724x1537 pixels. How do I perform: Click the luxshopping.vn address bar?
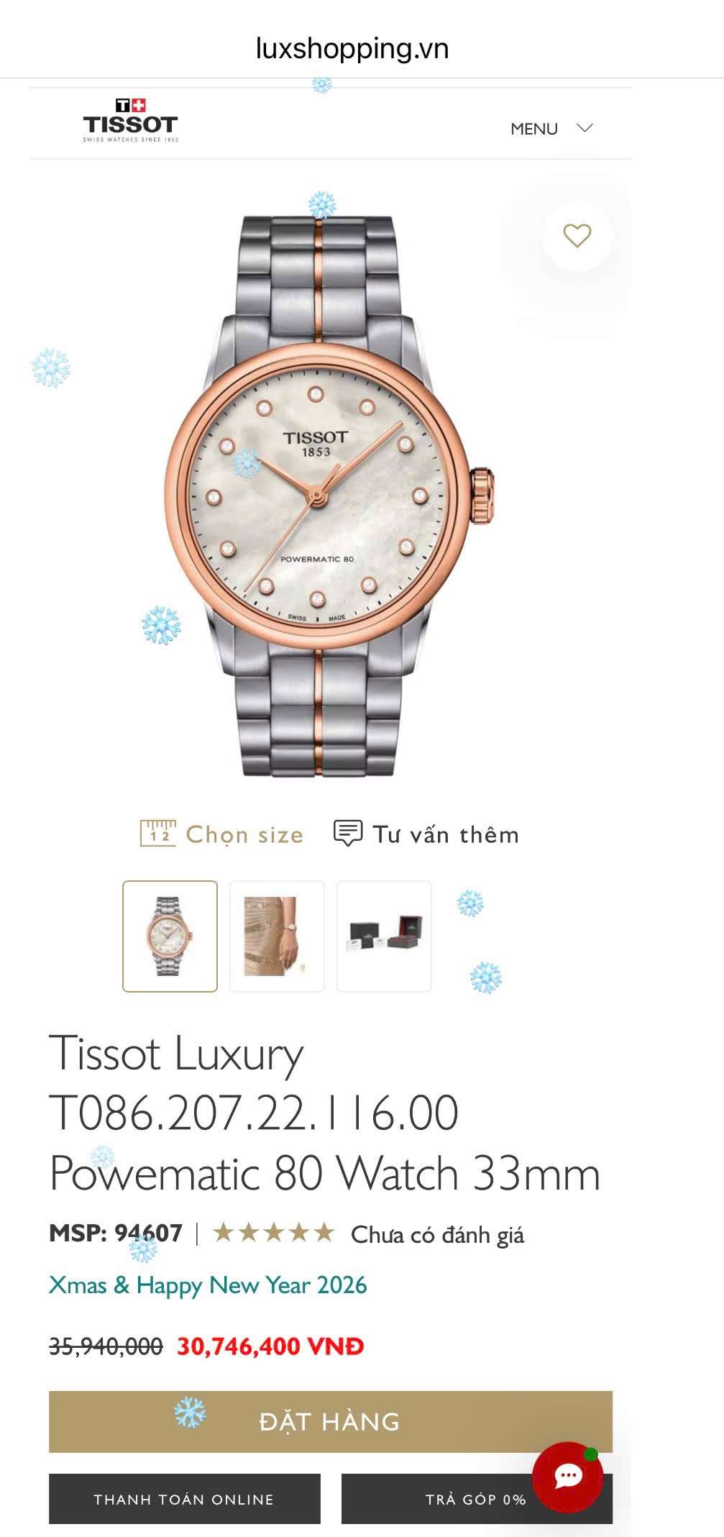[x=352, y=48]
